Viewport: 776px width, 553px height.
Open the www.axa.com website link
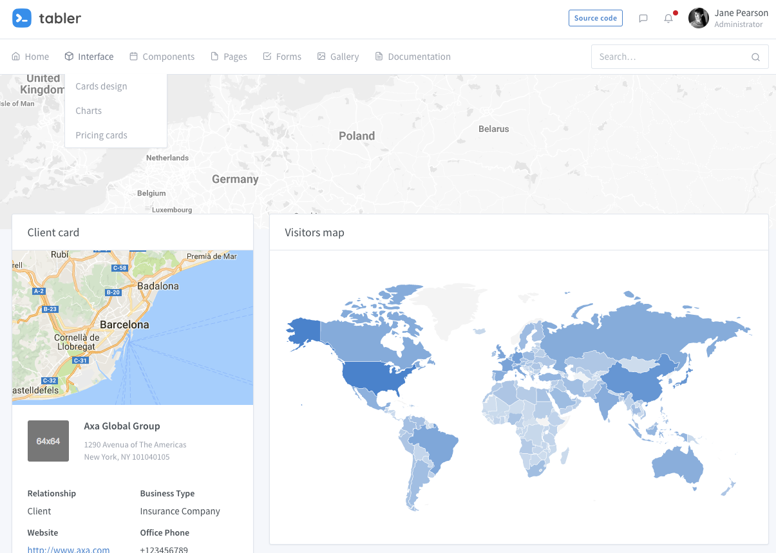(68, 550)
